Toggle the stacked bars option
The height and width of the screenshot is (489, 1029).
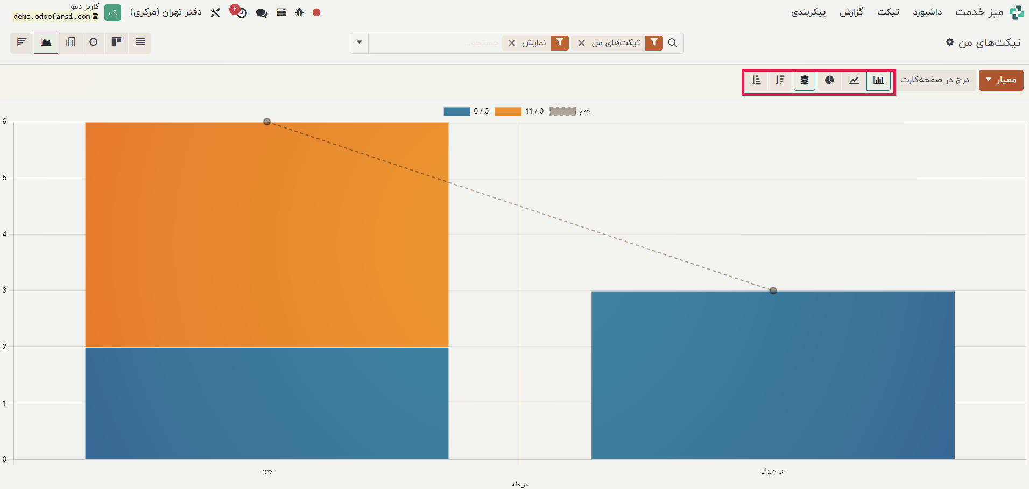805,80
